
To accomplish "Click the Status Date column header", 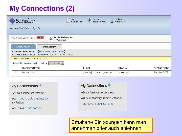I will (x=161, y=68).
